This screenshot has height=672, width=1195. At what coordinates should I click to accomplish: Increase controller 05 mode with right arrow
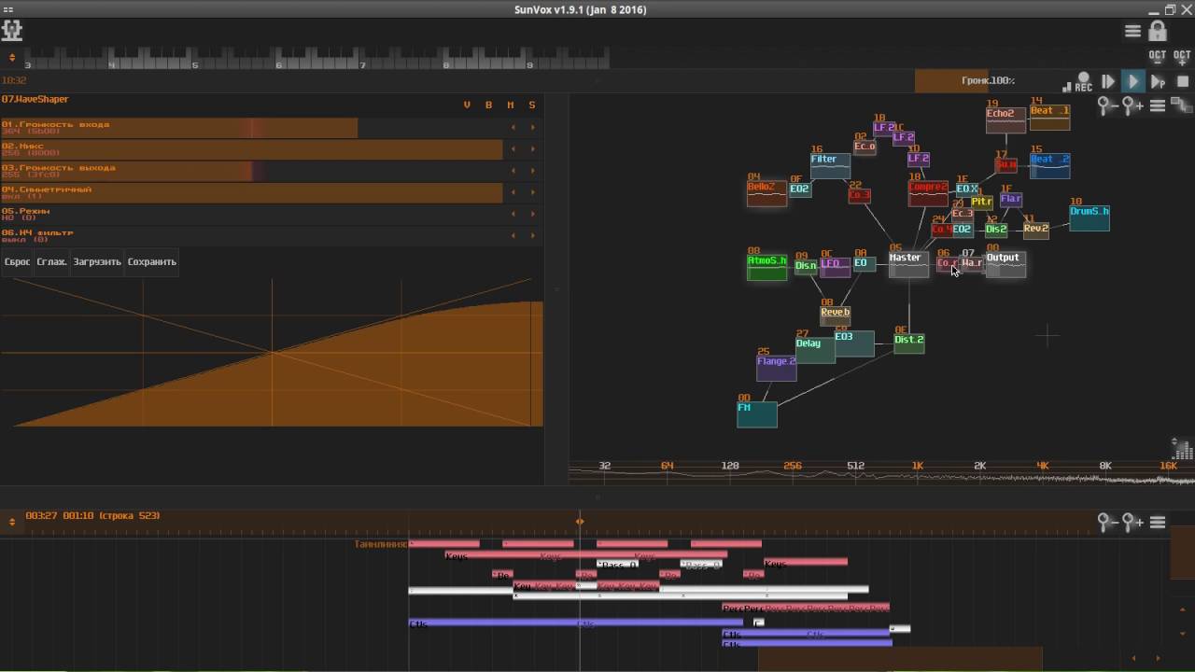pos(533,214)
